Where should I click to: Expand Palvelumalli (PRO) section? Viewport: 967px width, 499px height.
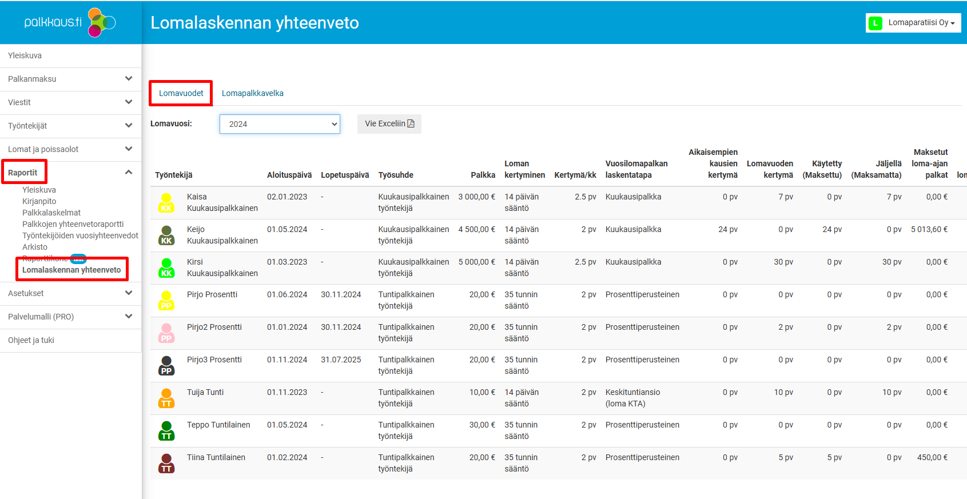pos(129,317)
